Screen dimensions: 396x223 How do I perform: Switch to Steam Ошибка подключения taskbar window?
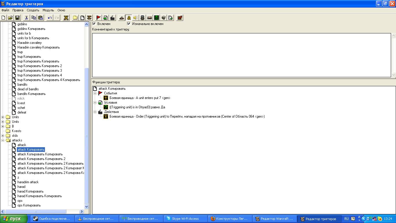coord(52,219)
